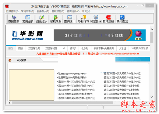Open link 喜庆080期中奖大师软件3注中六红
The image size is (159, 114).
(122, 90)
